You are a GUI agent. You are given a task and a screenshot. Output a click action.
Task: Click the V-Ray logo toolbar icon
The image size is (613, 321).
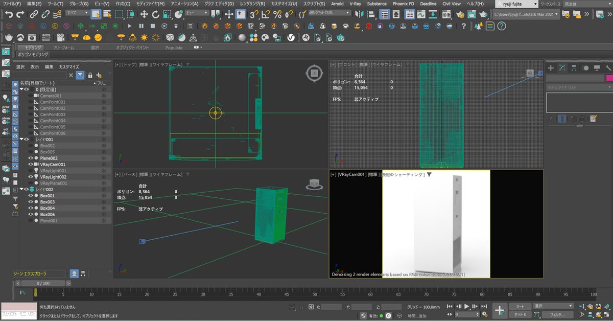(290, 37)
